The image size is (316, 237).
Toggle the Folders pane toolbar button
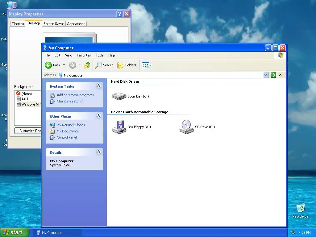click(x=127, y=65)
